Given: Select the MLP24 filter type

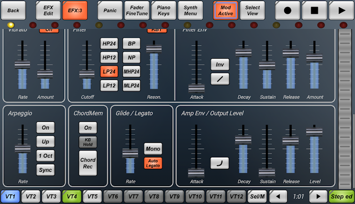Looking at the screenshot, I should [132, 86].
